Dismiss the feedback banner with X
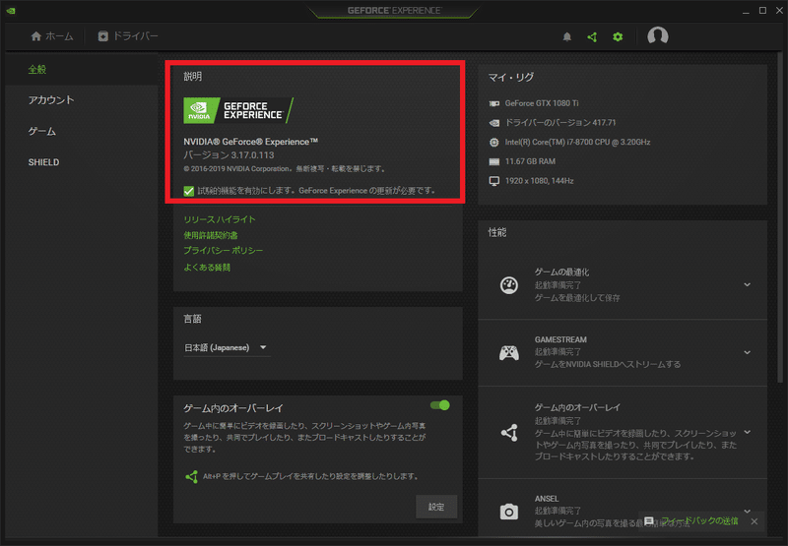Viewport: 788px width, 546px height. [755, 521]
